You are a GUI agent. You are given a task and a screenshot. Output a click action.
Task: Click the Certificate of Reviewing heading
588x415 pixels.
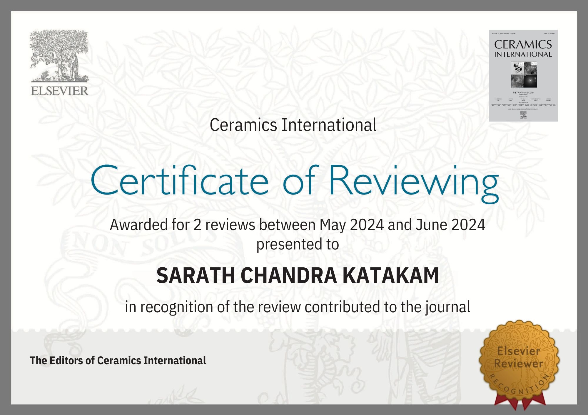[295, 181]
